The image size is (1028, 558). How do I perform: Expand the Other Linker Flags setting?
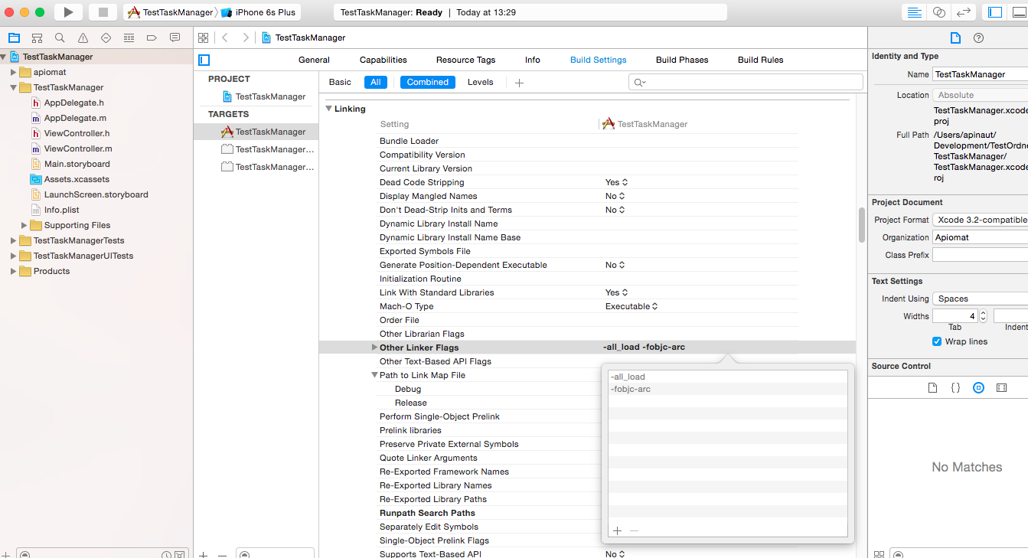coord(374,348)
